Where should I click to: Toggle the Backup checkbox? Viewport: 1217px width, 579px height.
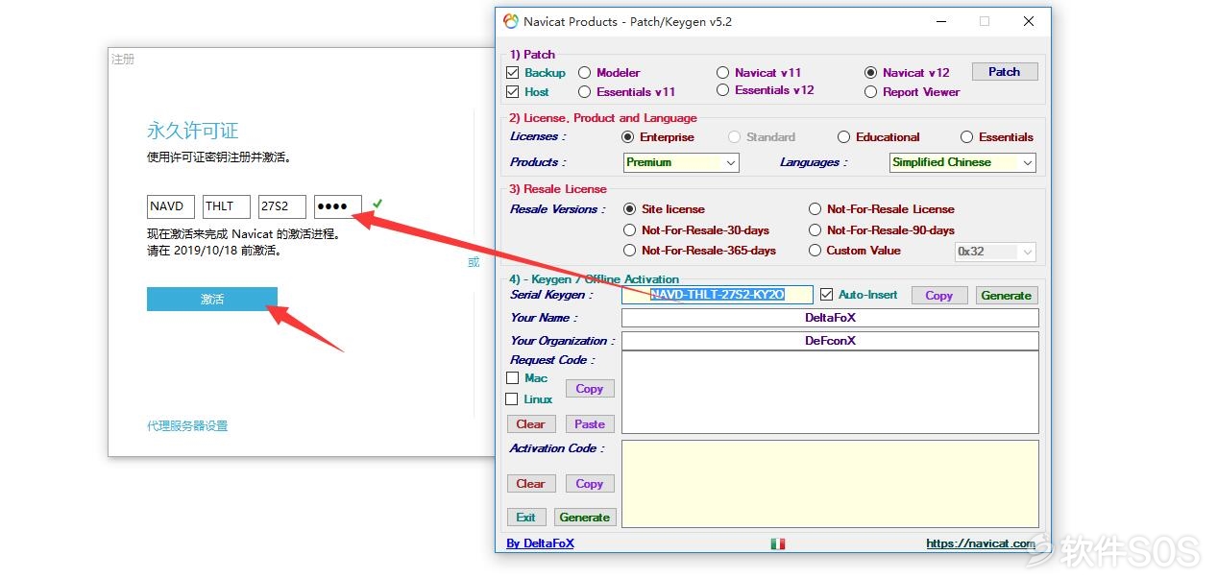click(512, 73)
